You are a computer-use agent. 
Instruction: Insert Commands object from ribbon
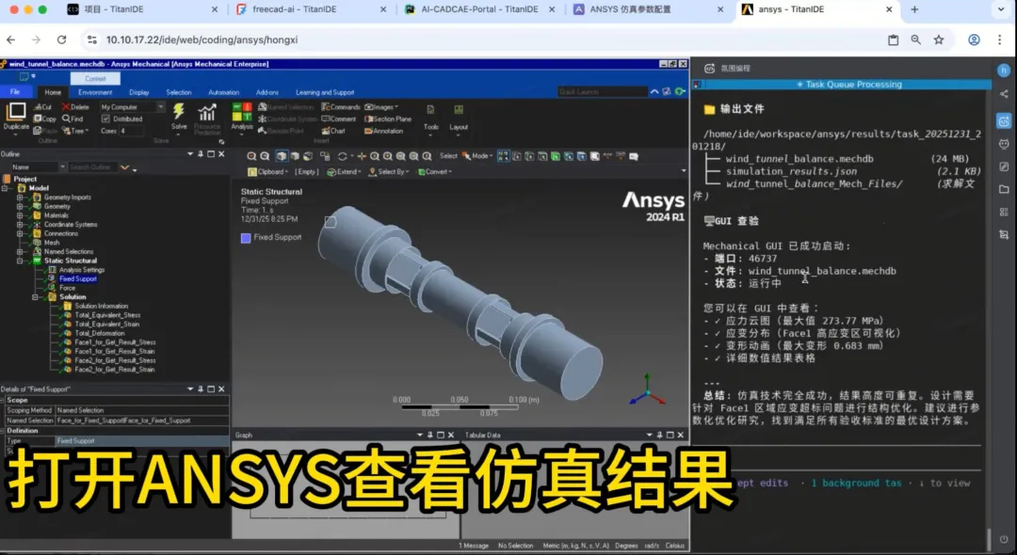pyautogui.click(x=341, y=107)
